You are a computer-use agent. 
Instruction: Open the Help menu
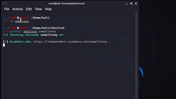point(48,9)
